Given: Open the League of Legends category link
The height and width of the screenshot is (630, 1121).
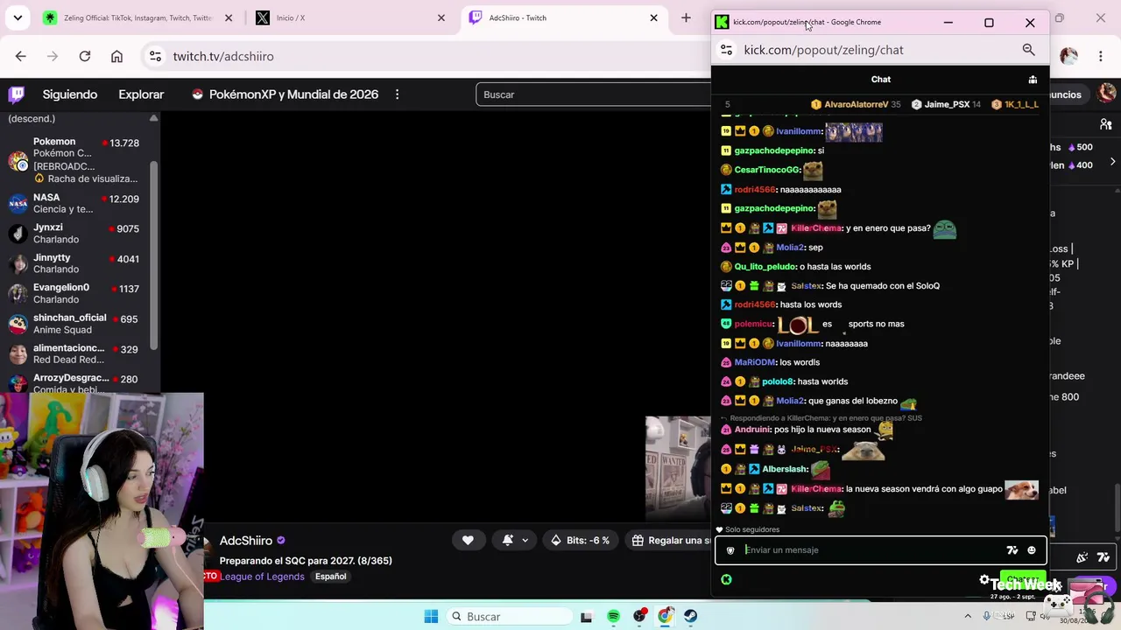Looking at the screenshot, I should (262, 577).
